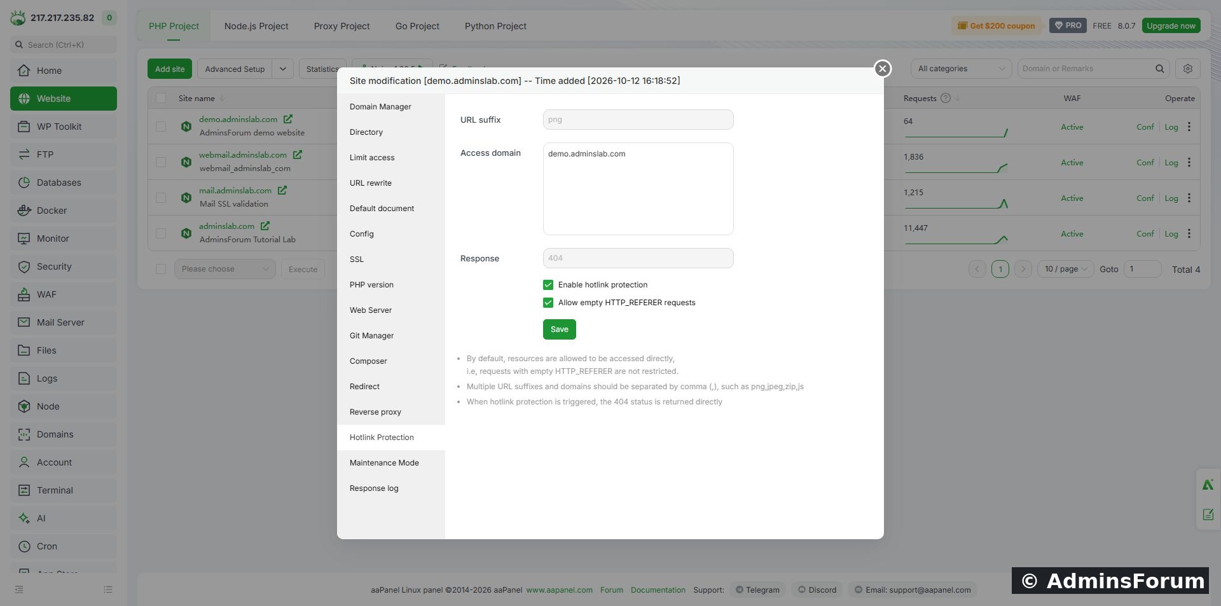This screenshot has height=606, width=1221.
Task: Open WP Toolkit in sidebar
Action: pyautogui.click(x=64, y=127)
